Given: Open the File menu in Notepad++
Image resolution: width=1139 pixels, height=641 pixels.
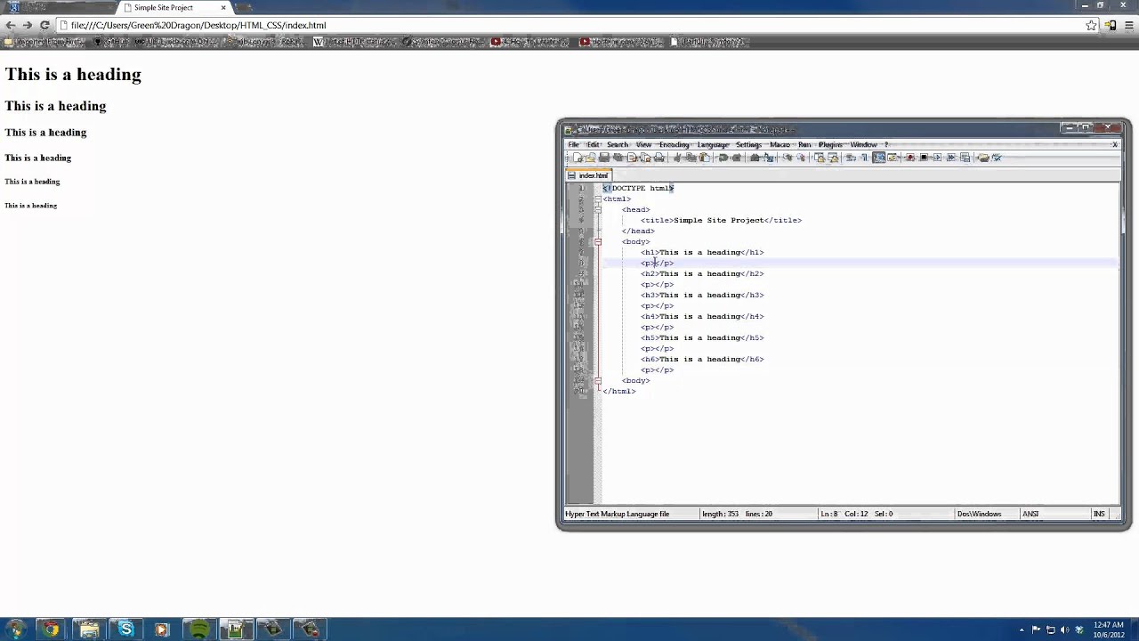Looking at the screenshot, I should click(574, 144).
